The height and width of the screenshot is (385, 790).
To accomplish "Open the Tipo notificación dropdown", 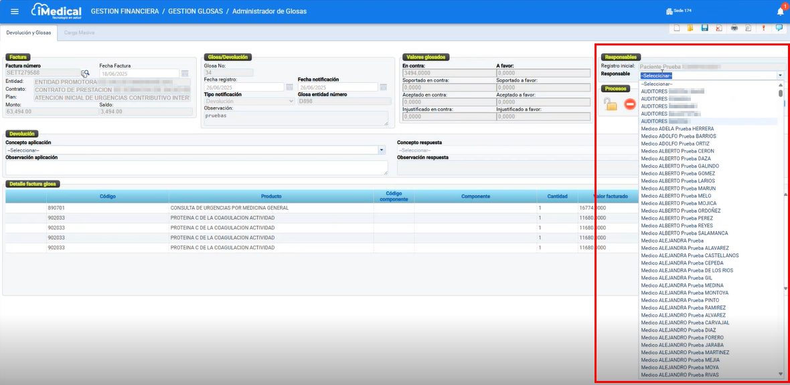I will [x=291, y=102].
